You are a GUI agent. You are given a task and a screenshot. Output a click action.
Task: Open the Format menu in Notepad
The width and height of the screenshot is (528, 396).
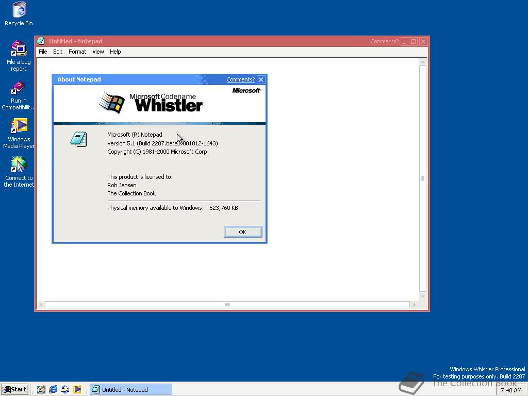(77, 52)
